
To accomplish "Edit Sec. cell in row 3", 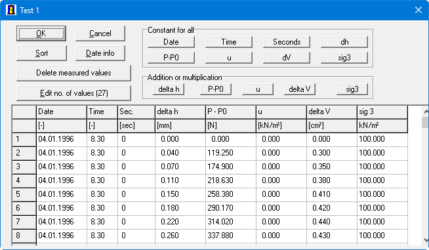I will point(136,167).
